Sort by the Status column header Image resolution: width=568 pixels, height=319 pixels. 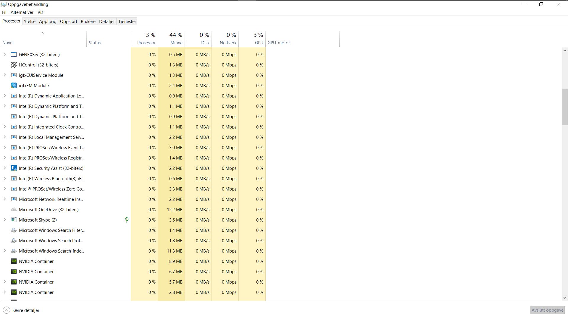pyautogui.click(x=109, y=39)
